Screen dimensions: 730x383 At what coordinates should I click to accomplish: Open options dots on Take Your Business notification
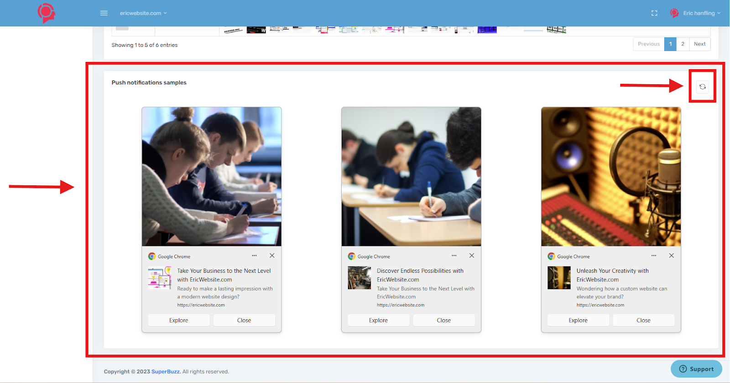click(255, 255)
